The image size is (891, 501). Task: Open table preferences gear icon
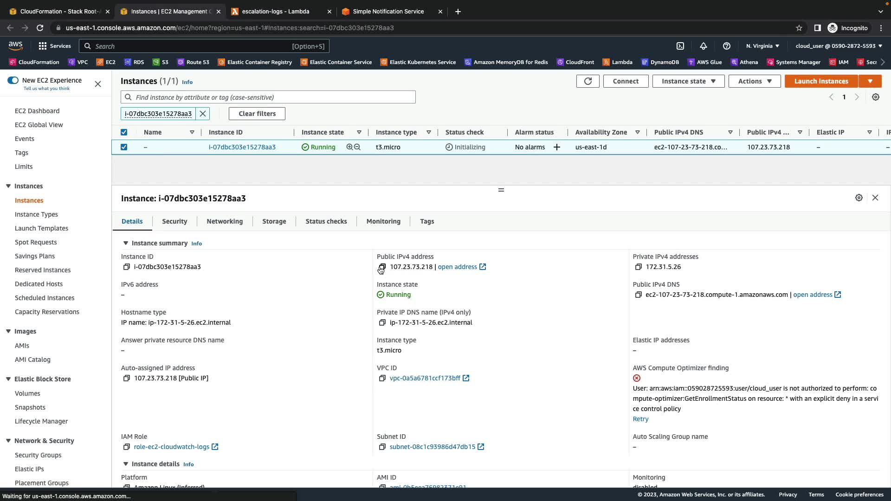point(875,97)
